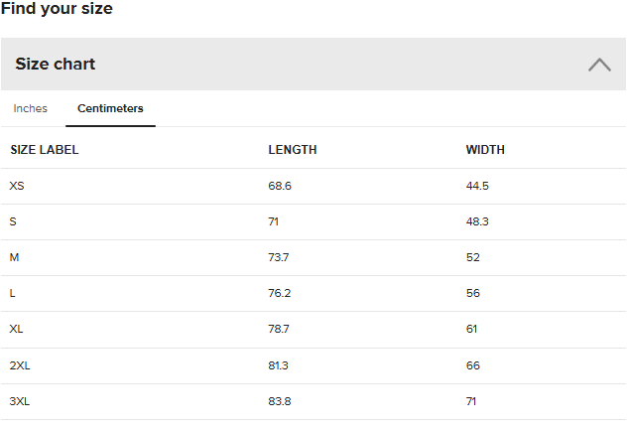
Task: Switch to the Inches tab
Action: [30, 108]
